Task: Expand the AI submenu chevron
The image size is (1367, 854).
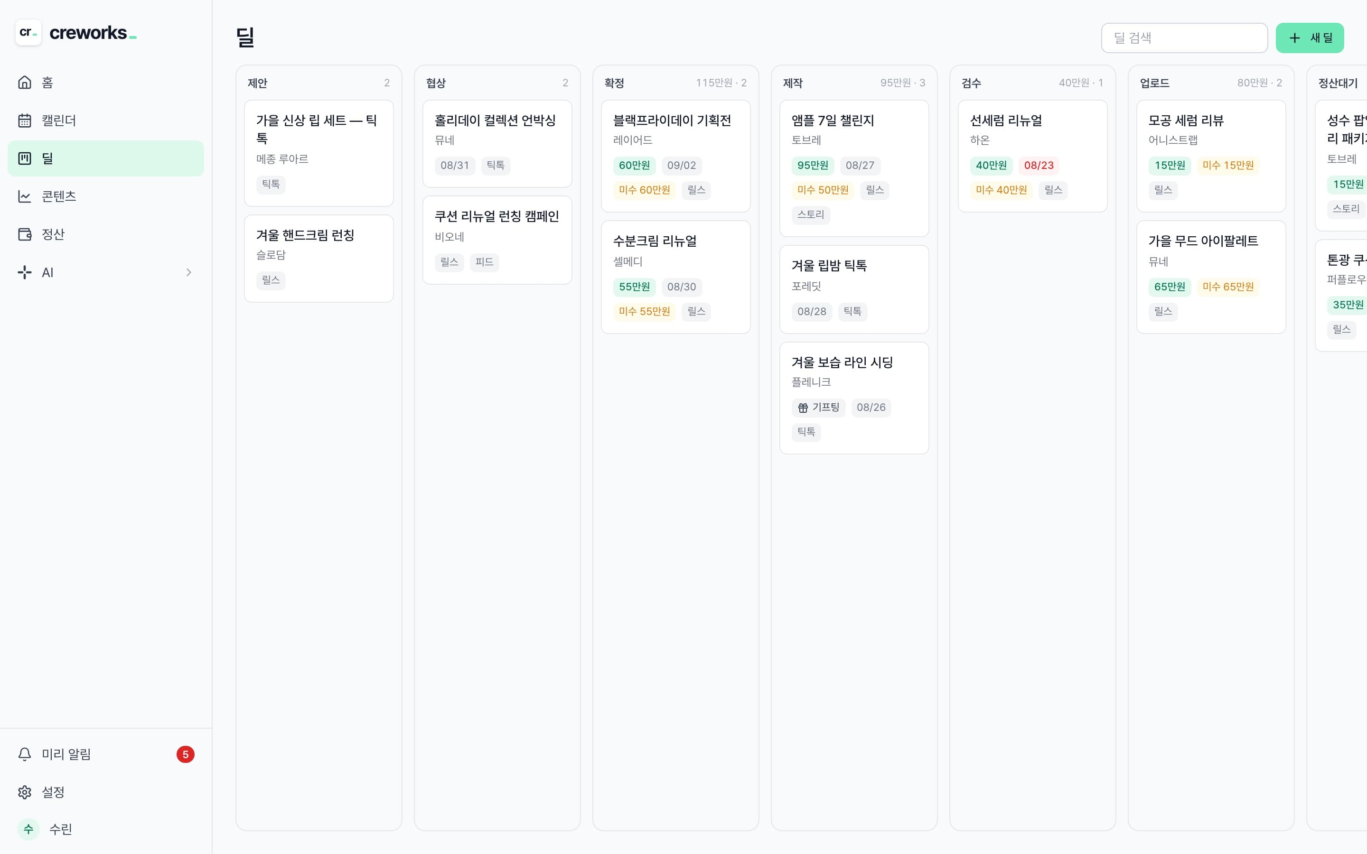Action: [188, 272]
